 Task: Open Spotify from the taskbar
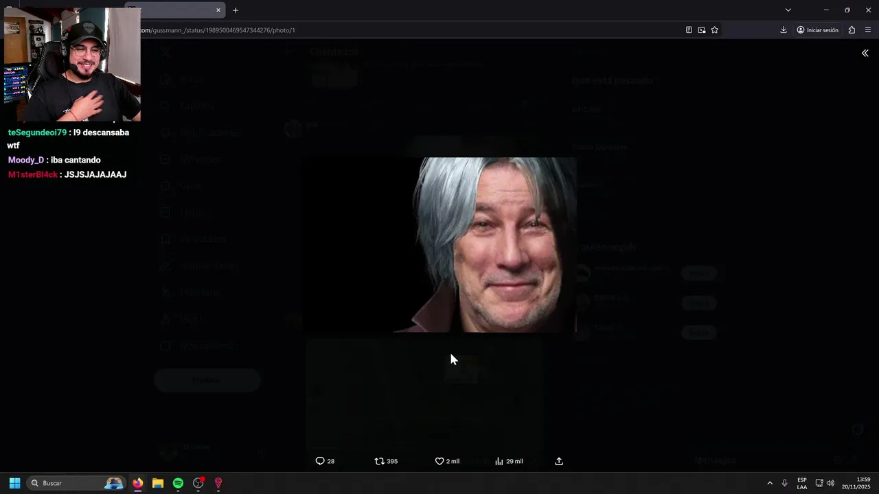click(178, 483)
